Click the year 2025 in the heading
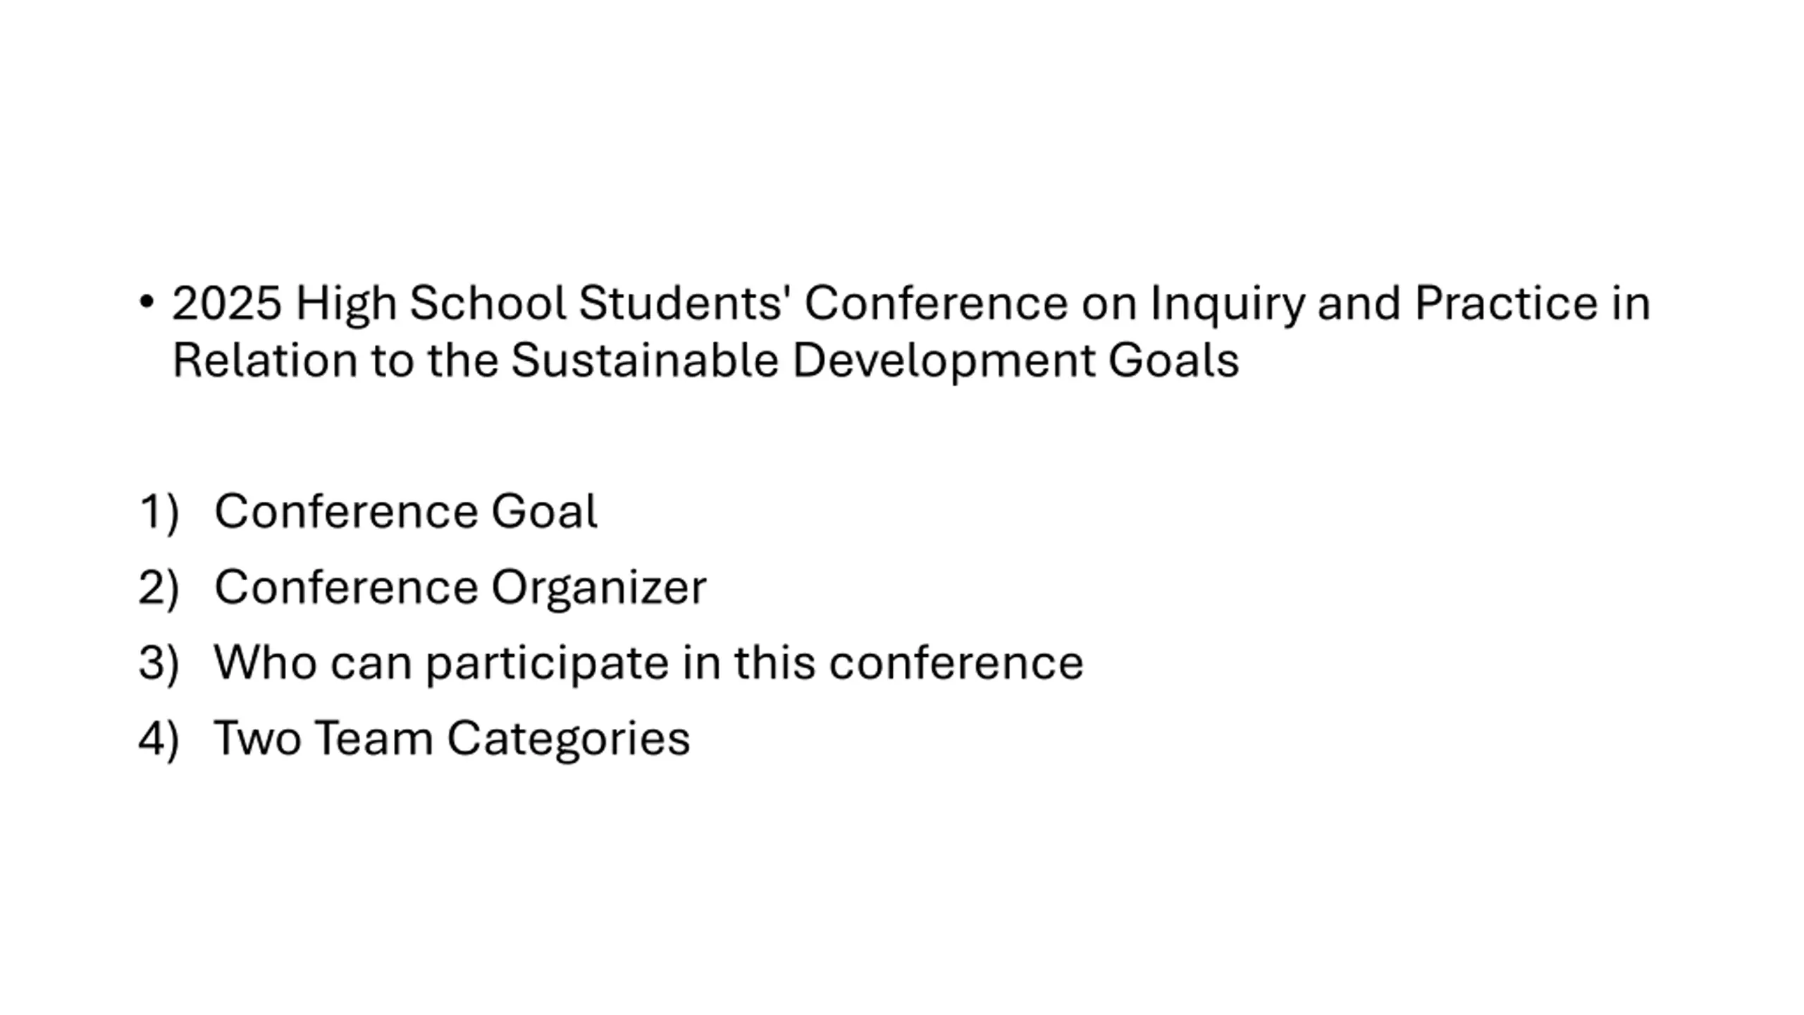1804x1015 pixels. pos(227,304)
